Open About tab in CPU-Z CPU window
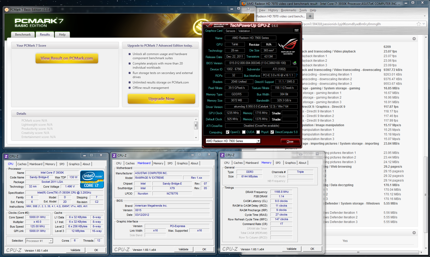 tap(86, 164)
